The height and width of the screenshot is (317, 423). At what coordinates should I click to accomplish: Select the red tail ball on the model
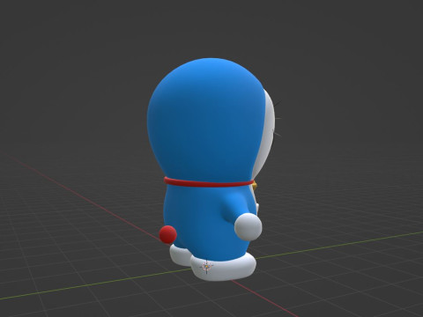167,234
